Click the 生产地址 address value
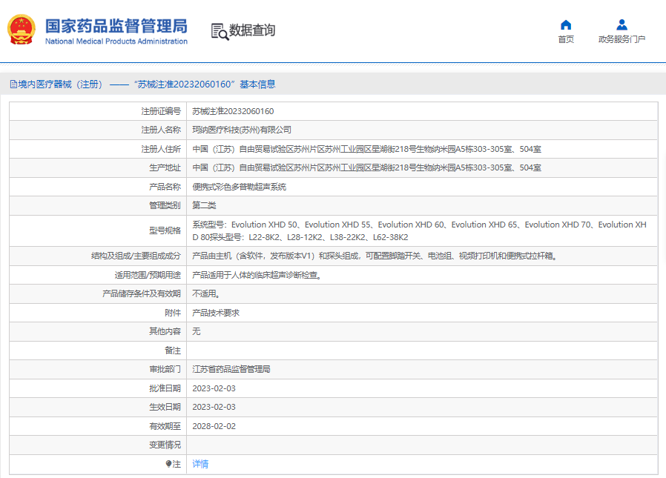666x478 pixels. click(366, 167)
